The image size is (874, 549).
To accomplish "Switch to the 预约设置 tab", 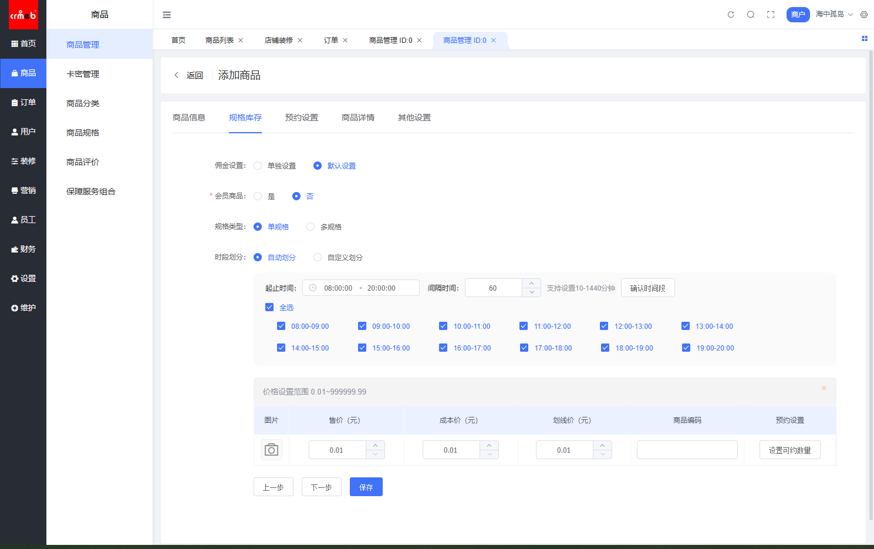I will tap(302, 117).
